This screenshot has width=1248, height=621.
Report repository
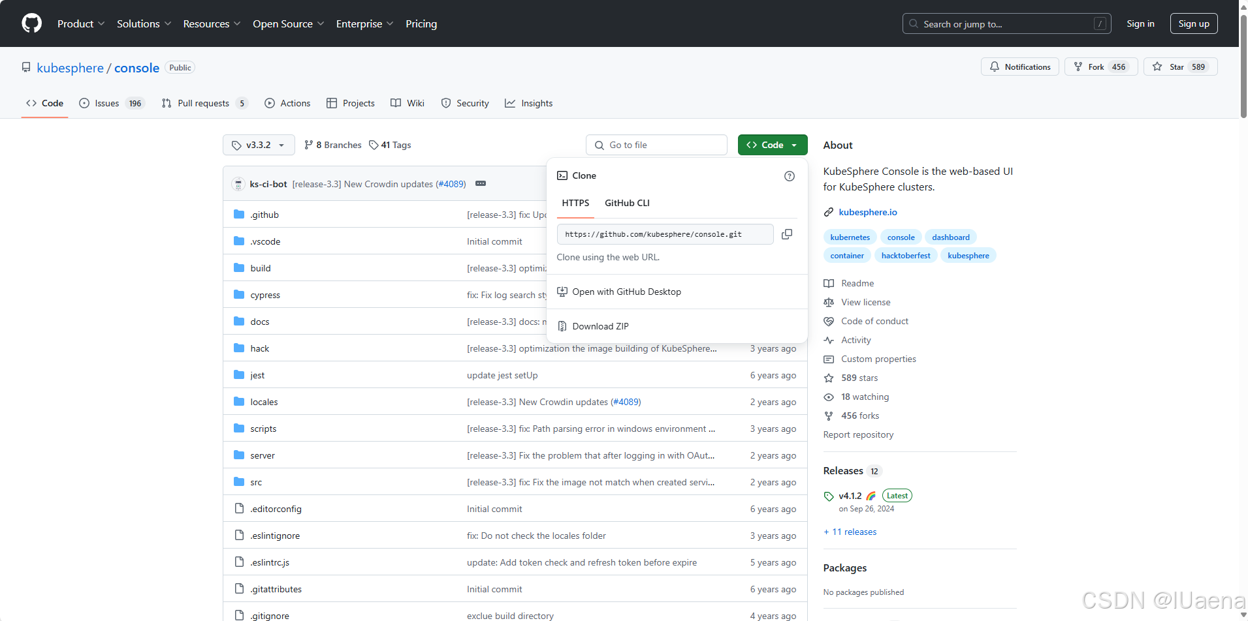click(858, 434)
